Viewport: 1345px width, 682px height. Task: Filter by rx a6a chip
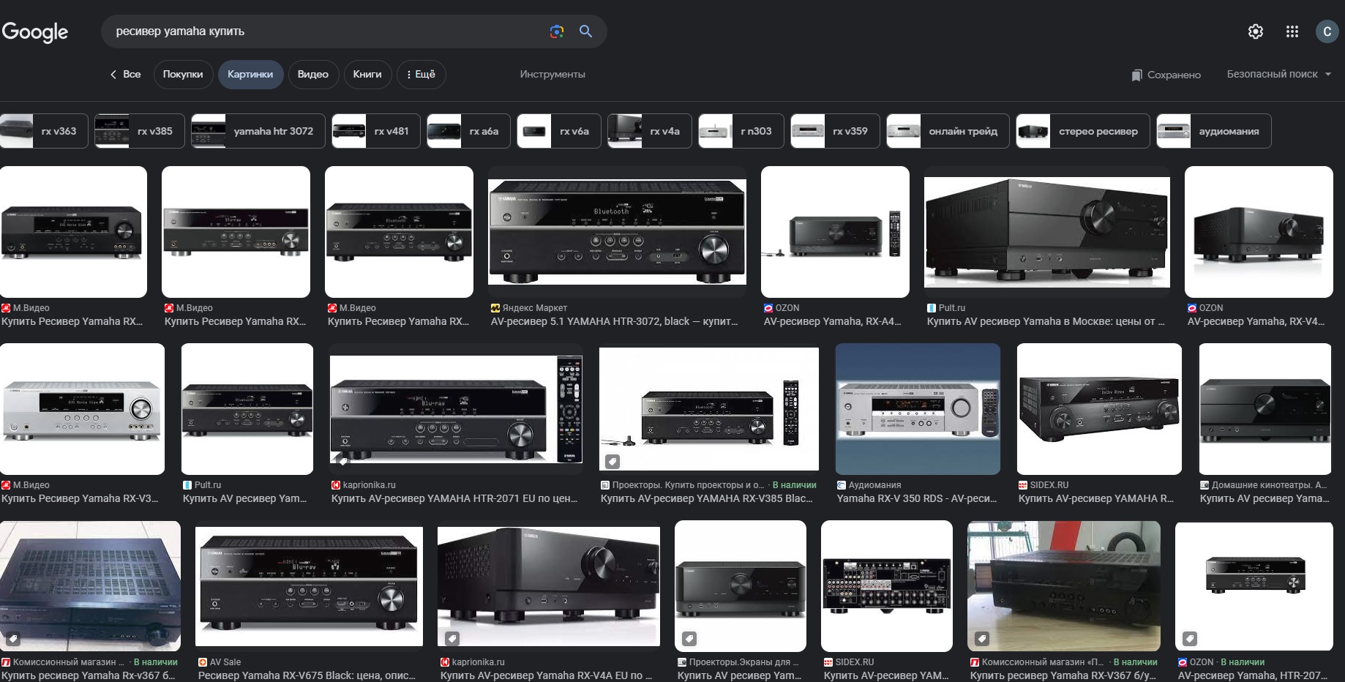tap(468, 131)
